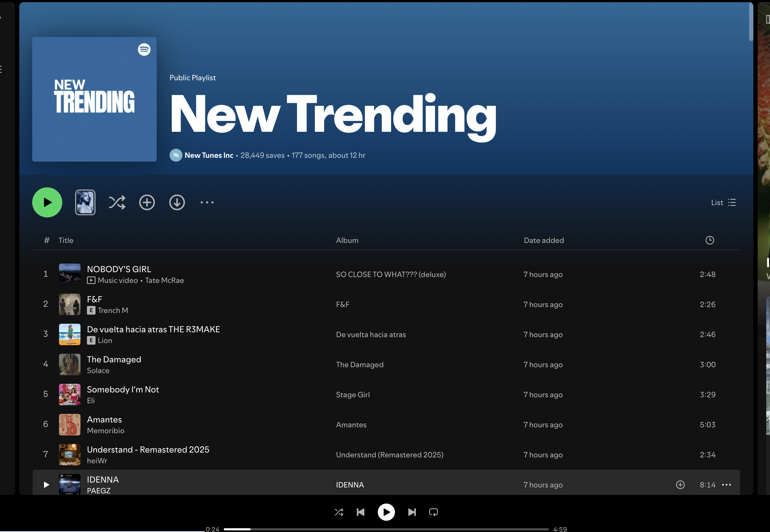Open the De vuelta hacia atras album

tap(371, 334)
